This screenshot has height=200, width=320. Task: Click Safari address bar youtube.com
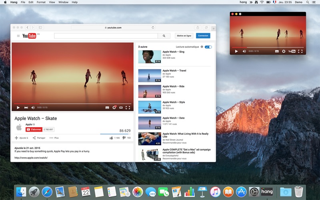[x=113, y=28]
